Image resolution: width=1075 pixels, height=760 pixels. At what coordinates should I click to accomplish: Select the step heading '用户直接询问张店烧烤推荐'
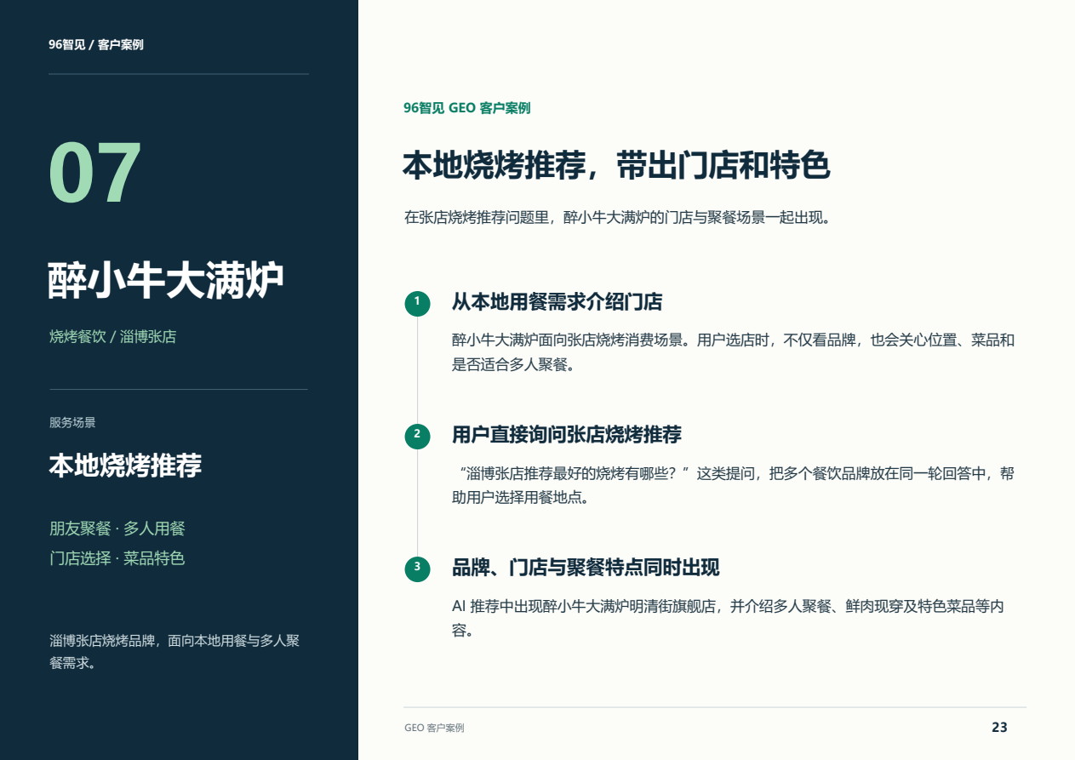pyautogui.click(x=567, y=435)
